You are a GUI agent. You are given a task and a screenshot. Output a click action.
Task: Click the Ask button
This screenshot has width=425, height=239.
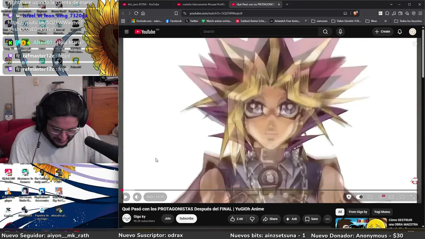(291, 219)
